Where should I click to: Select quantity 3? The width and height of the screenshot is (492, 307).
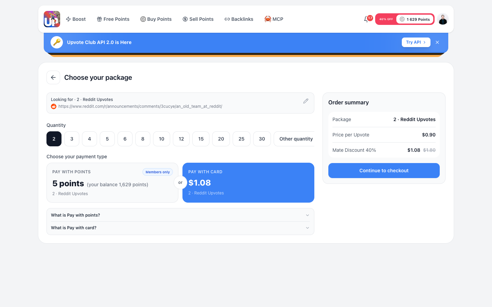click(x=72, y=139)
